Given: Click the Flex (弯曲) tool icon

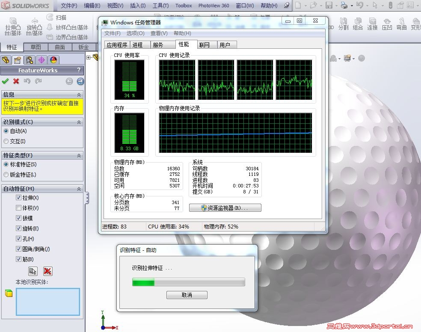Looking at the screenshot, I should [401, 24].
